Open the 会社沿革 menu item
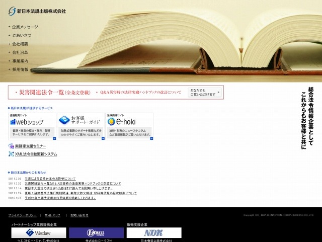 (x=20, y=52)
